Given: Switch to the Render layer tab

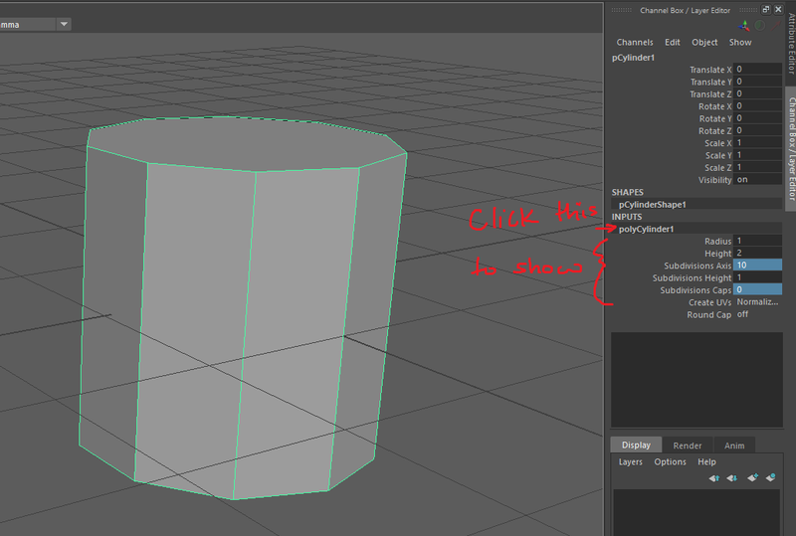Looking at the screenshot, I should tap(688, 446).
